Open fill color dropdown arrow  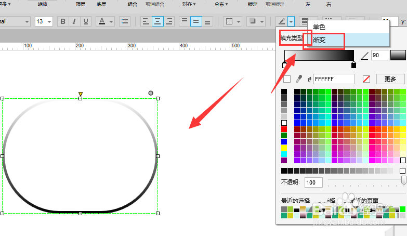tap(239, 21)
